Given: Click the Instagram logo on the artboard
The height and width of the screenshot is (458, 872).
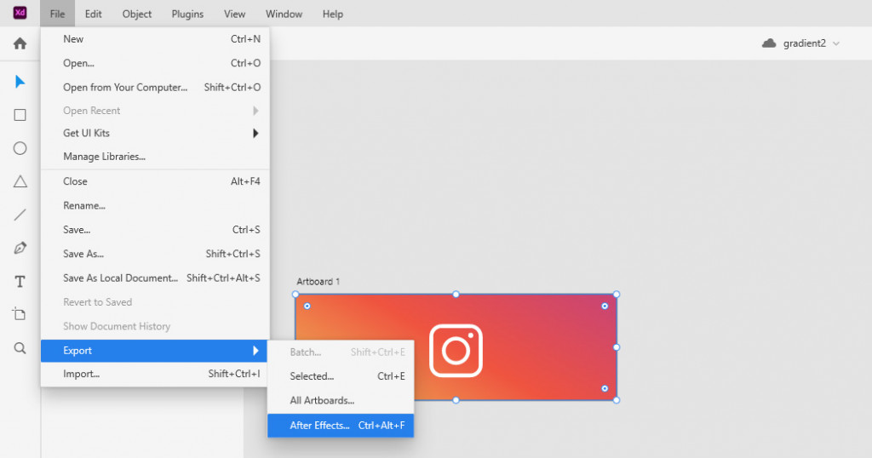Looking at the screenshot, I should pos(456,351).
